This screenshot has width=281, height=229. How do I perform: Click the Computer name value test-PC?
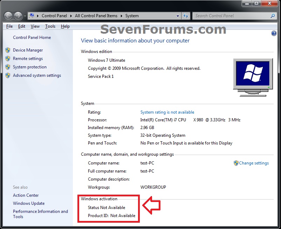tap(147, 163)
